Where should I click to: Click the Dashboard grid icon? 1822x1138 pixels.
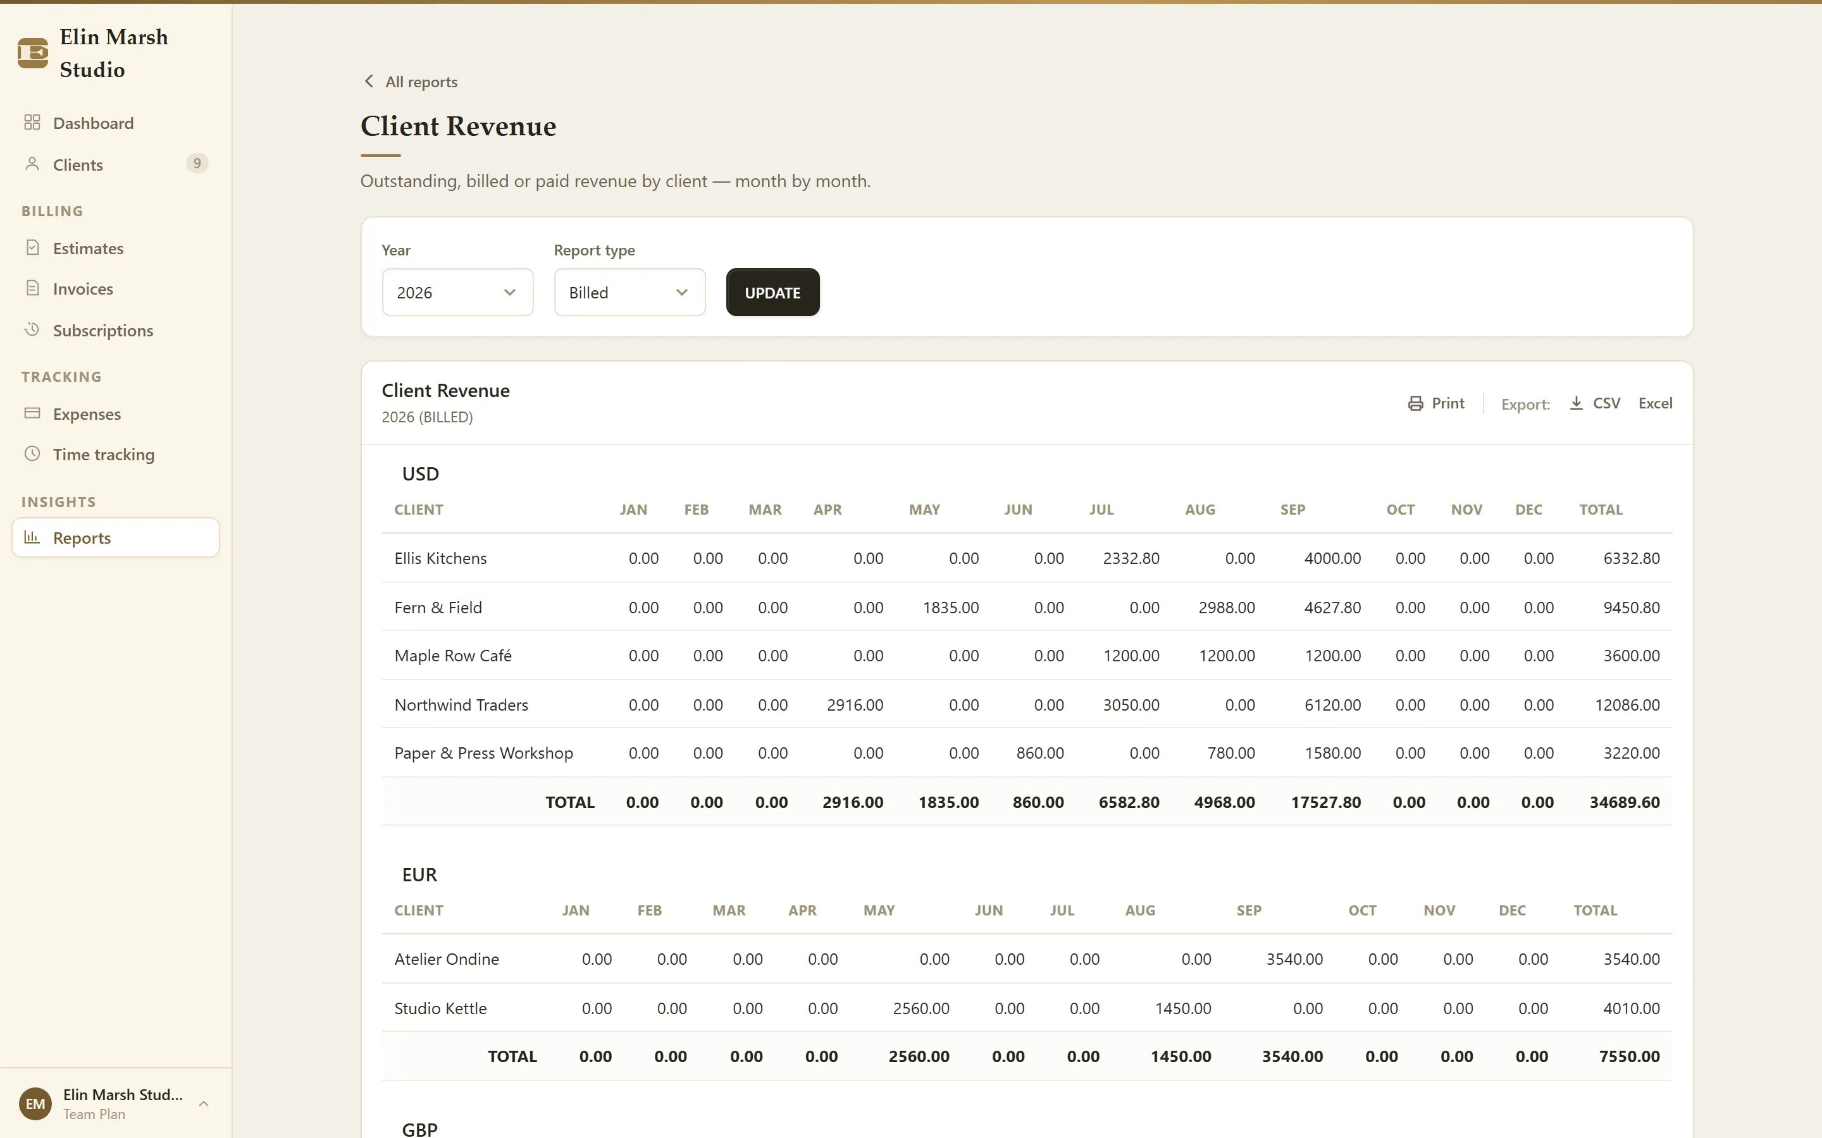pyautogui.click(x=32, y=122)
